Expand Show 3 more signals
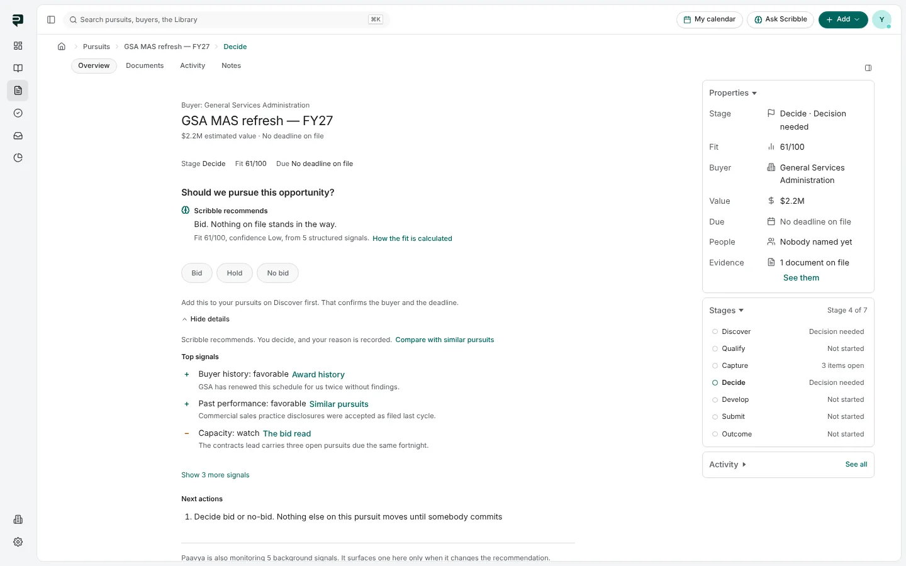Screen dimensions: 906x566 215,475
